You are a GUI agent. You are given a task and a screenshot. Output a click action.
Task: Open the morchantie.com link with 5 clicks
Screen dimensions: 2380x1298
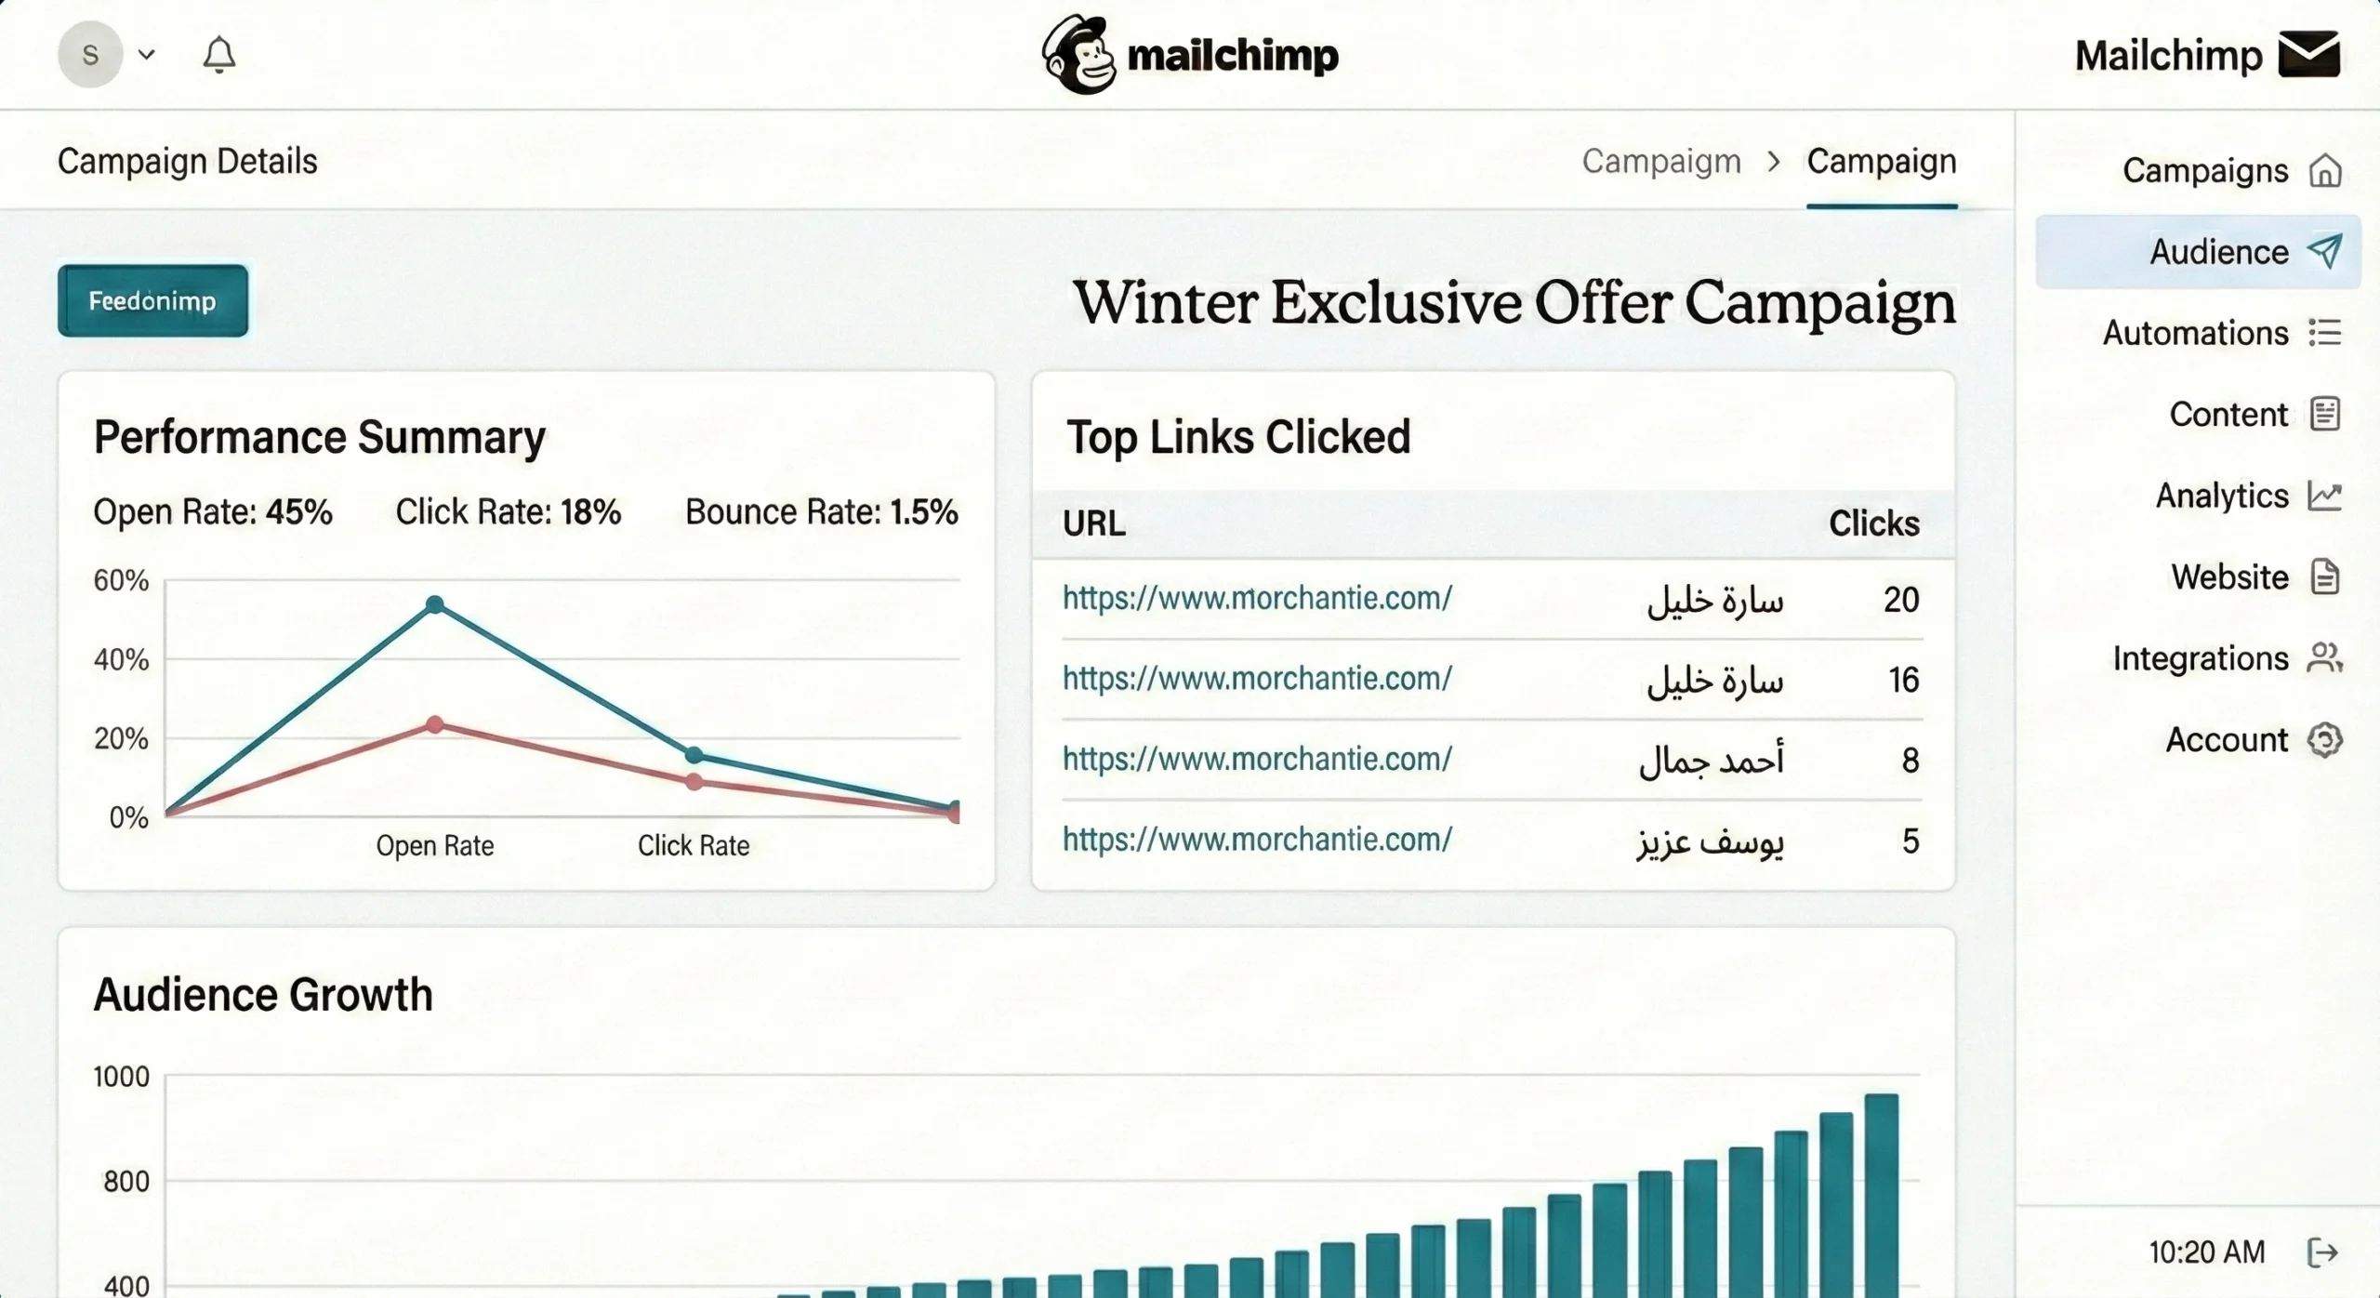point(1257,840)
